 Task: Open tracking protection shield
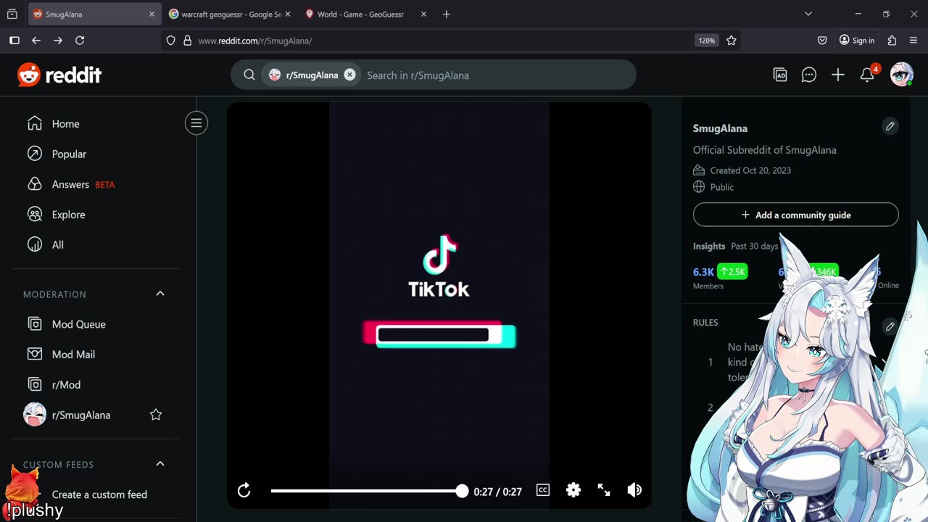pyautogui.click(x=171, y=41)
